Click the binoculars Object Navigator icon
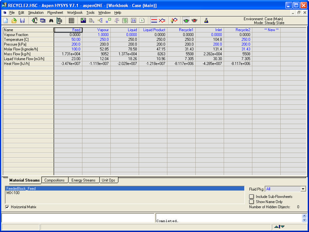This screenshot has width=309, height=232. [51, 21]
